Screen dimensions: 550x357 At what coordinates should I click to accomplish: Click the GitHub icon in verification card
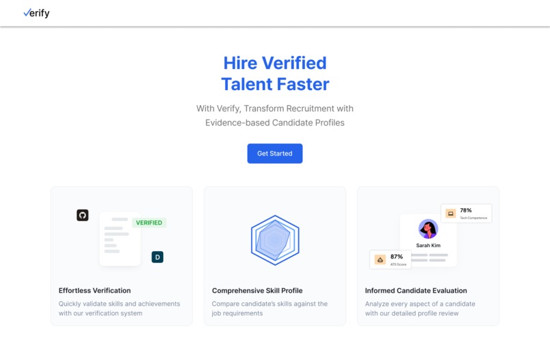(x=83, y=215)
